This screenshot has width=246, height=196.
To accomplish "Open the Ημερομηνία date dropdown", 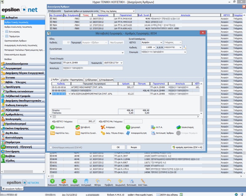I will tap(121, 62).
